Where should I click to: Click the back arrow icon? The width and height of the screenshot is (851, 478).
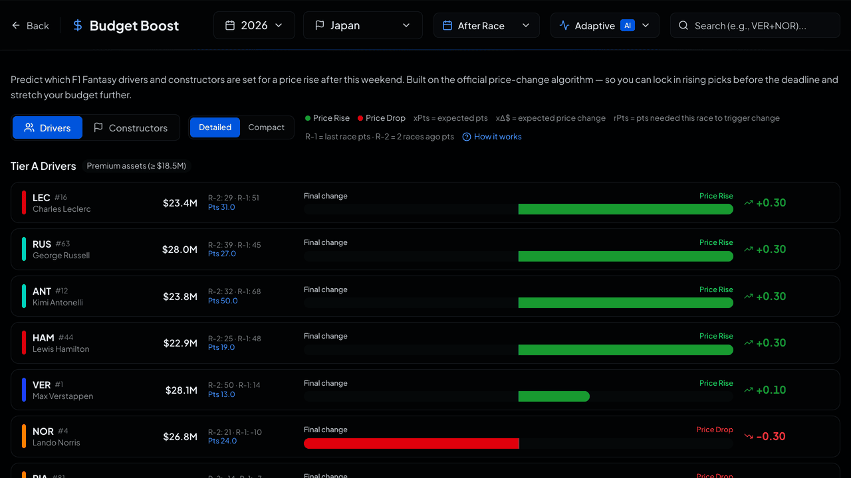(x=16, y=26)
